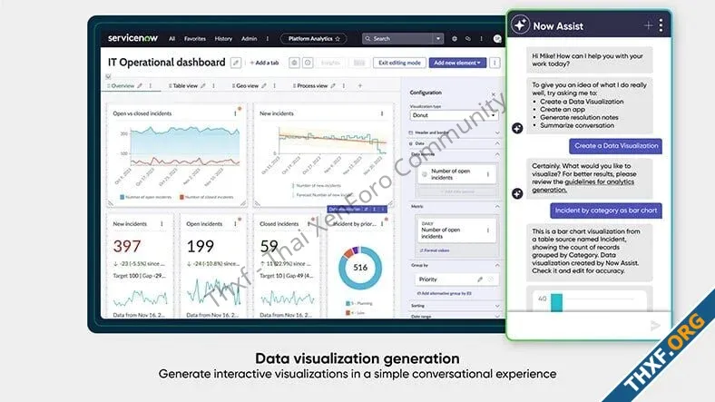The height and width of the screenshot is (402, 715).
Task: Collapse the Group by section
Action: pos(497,265)
